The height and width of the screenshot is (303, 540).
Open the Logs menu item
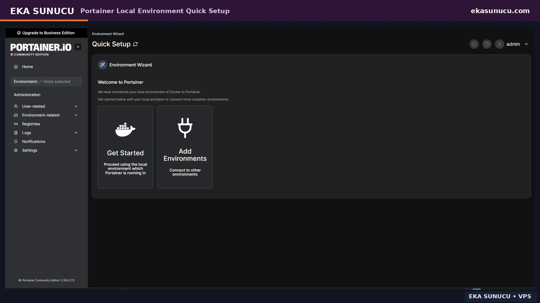tap(46, 133)
